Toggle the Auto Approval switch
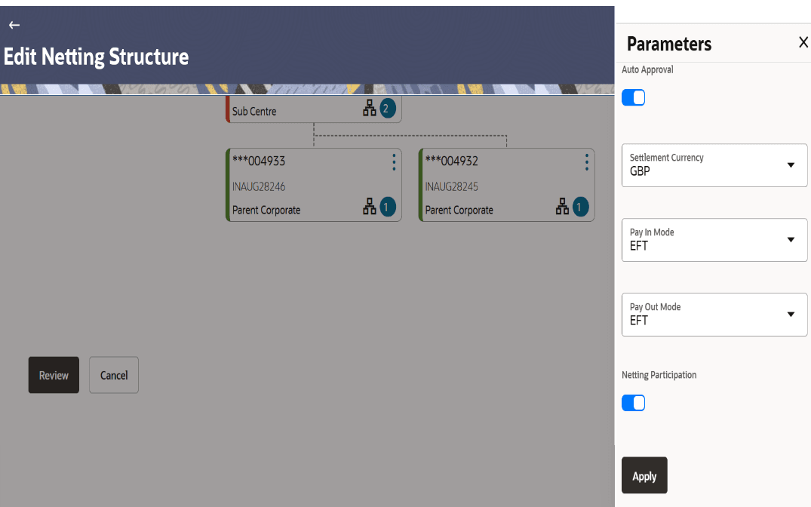The width and height of the screenshot is (811, 507). (x=634, y=98)
